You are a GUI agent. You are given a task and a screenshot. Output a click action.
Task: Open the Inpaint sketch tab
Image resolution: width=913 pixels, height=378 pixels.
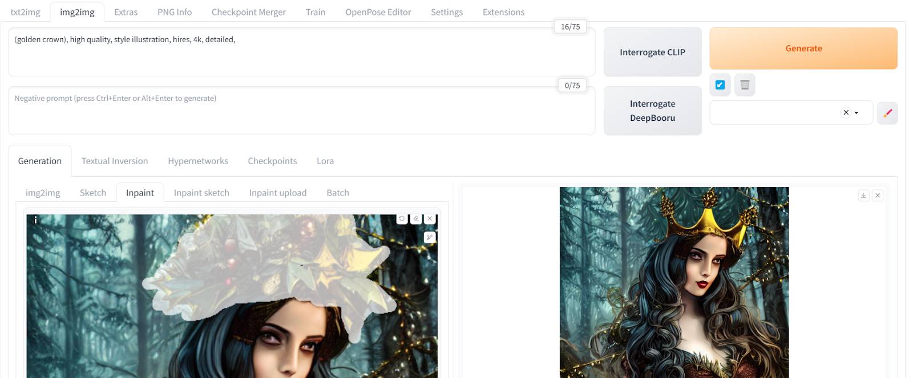[x=201, y=193]
